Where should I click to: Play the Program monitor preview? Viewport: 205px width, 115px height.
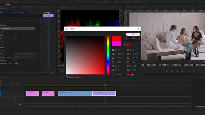click(x=172, y=71)
